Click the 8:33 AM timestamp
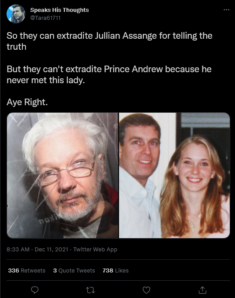 (18, 249)
